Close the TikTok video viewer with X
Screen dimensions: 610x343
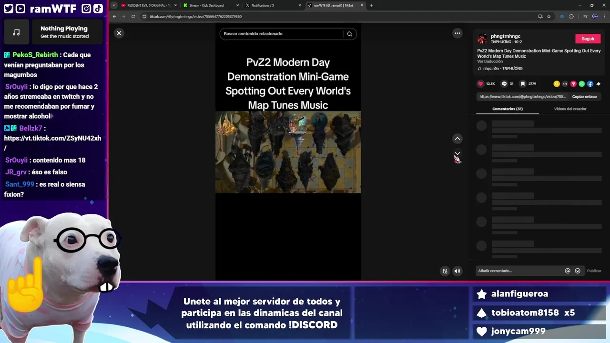point(119,33)
